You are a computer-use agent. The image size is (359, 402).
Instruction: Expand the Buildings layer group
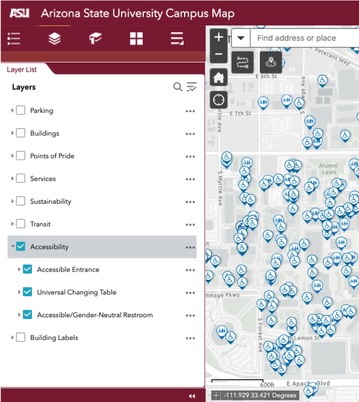click(12, 133)
